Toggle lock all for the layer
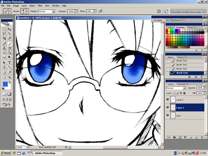208x156 pixels. [x=184, y=93]
